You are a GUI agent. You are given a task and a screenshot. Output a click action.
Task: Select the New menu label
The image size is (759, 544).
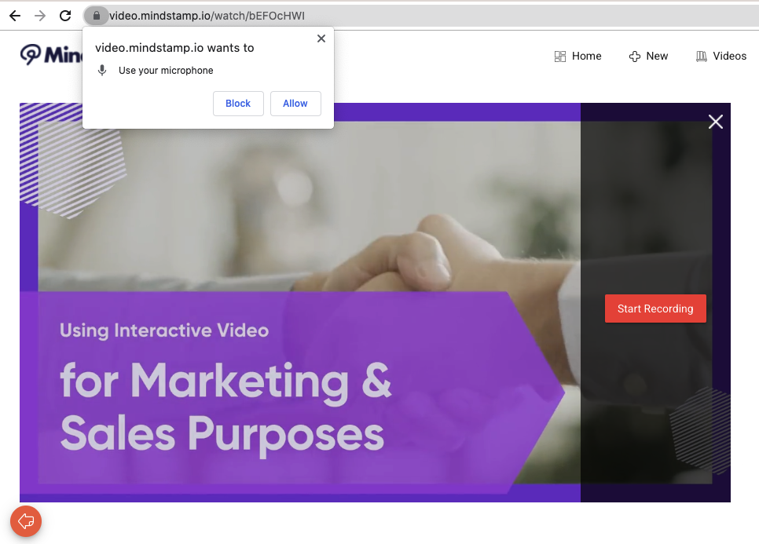coord(657,57)
